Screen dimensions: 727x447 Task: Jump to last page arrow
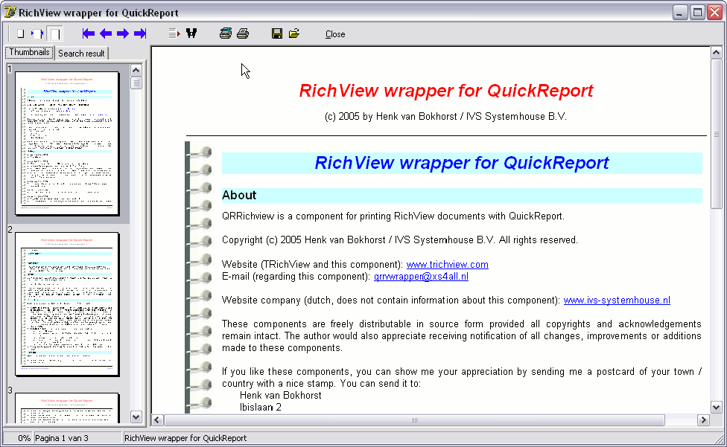click(x=140, y=33)
